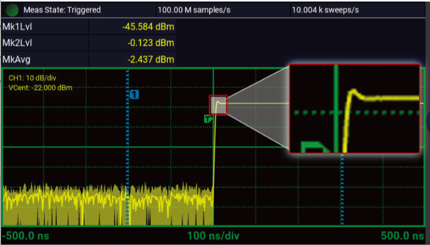This screenshot has width=430, height=246.
Task: Click the CH1: 10 dB/div scale label
Action: [34, 78]
